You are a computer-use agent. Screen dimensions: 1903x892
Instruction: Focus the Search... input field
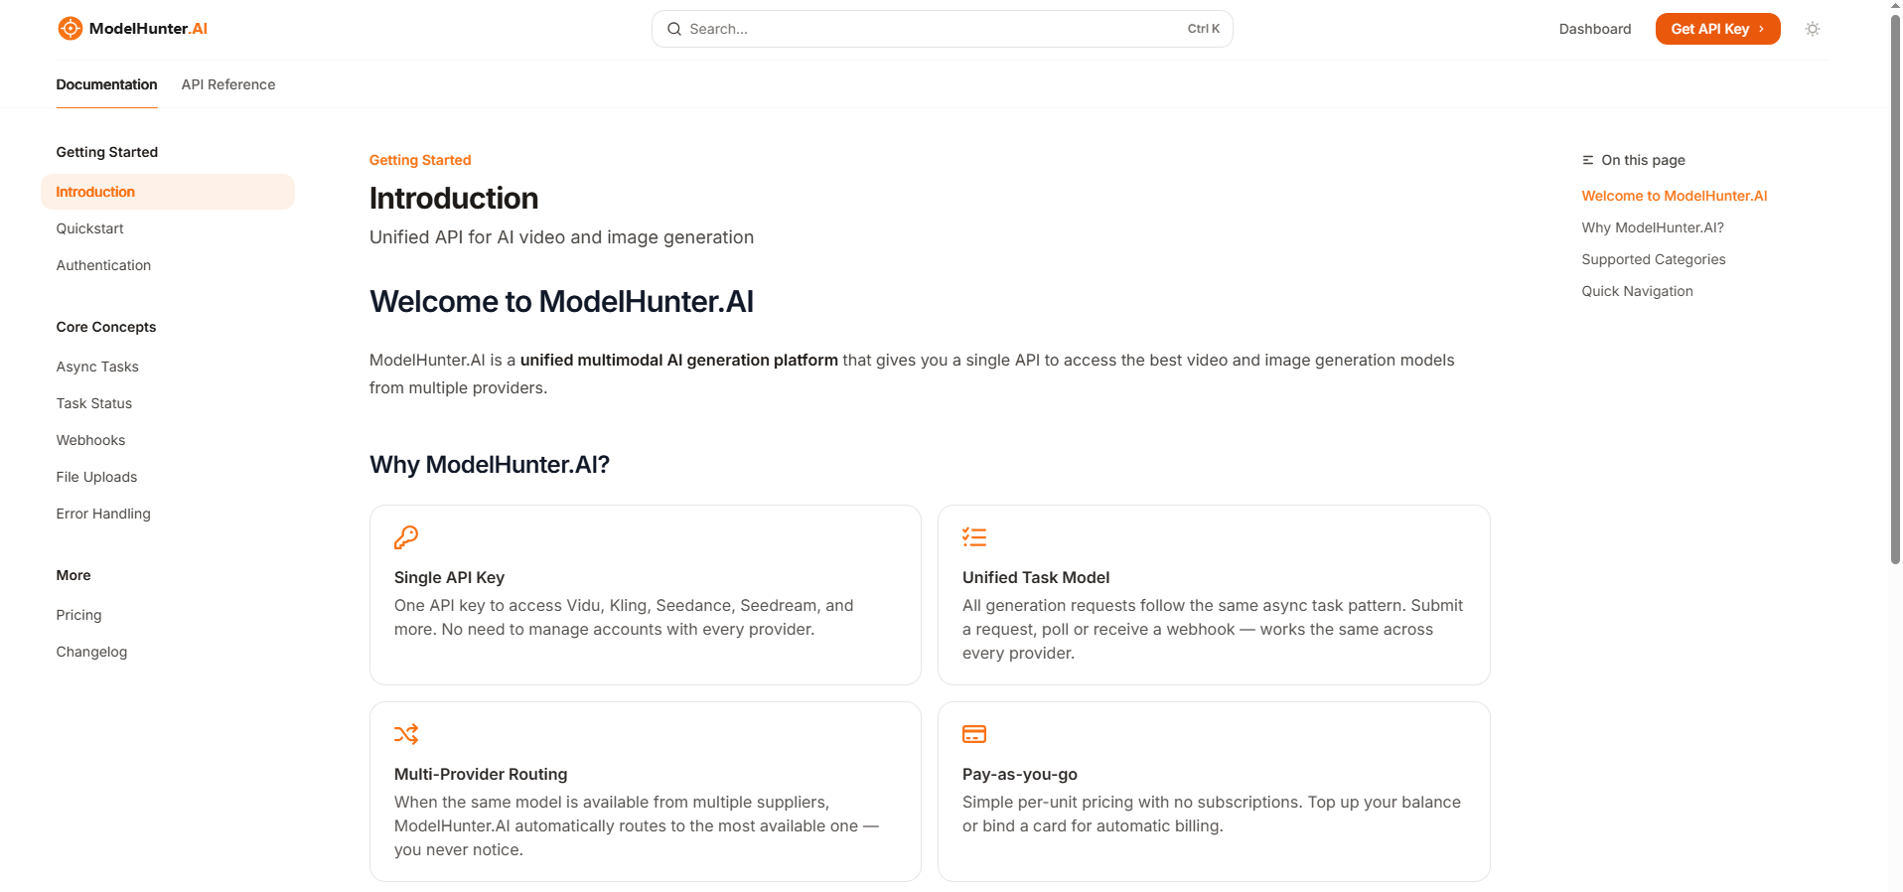tap(942, 29)
